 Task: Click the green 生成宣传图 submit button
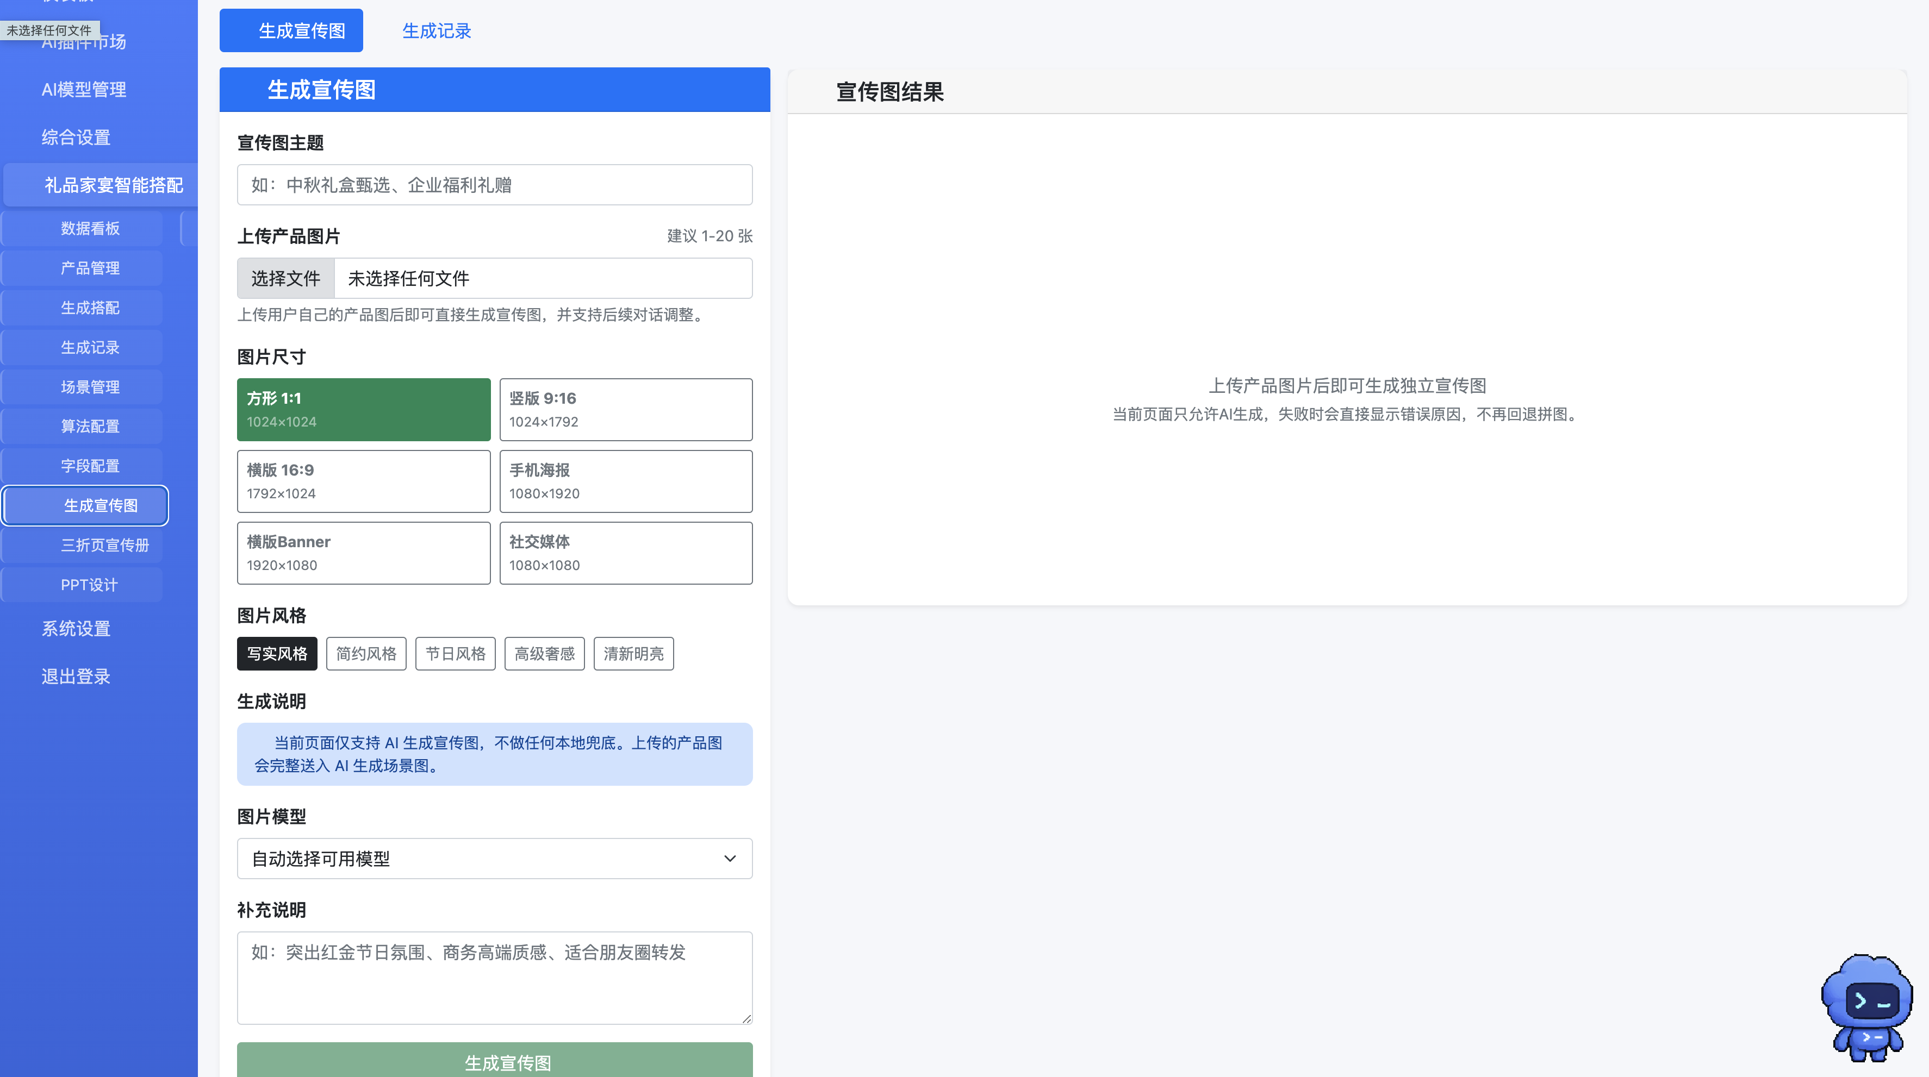(495, 1060)
